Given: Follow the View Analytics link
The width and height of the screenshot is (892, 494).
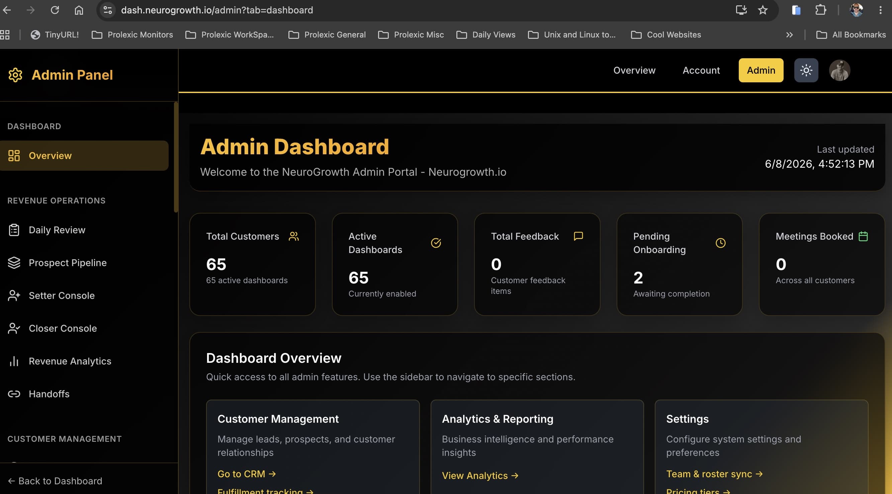Looking at the screenshot, I should (x=480, y=476).
